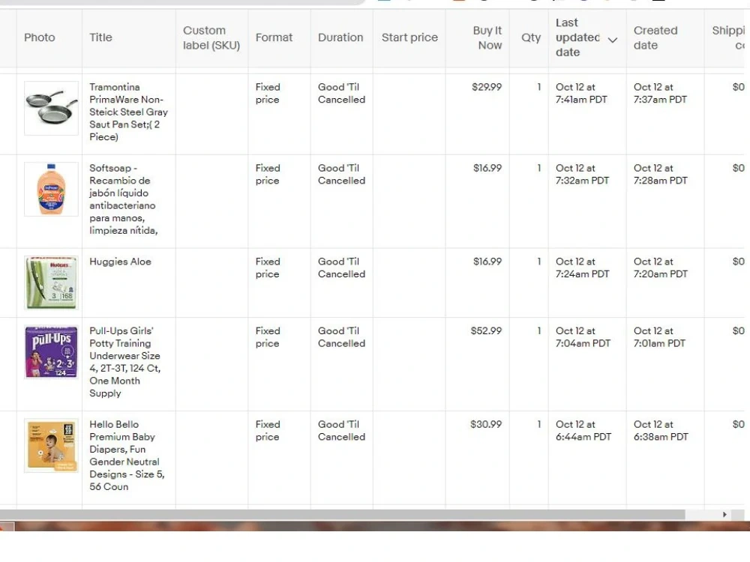Select the quantity 1 in the Tramontina row
The image size is (750, 562).
[x=539, y=87]
